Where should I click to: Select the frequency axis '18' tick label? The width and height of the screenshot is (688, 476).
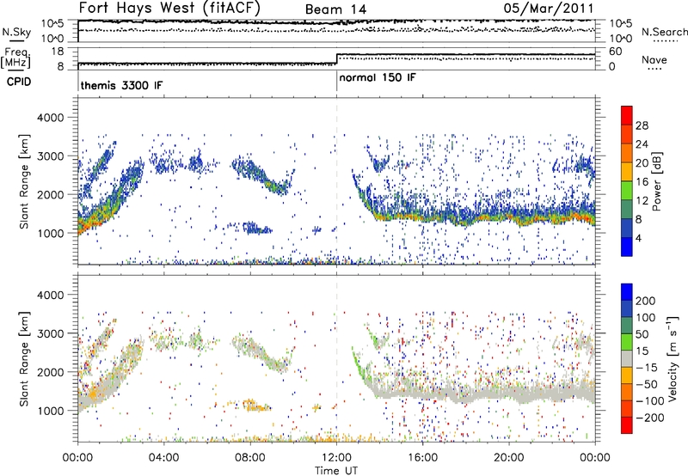pos(58,52)
